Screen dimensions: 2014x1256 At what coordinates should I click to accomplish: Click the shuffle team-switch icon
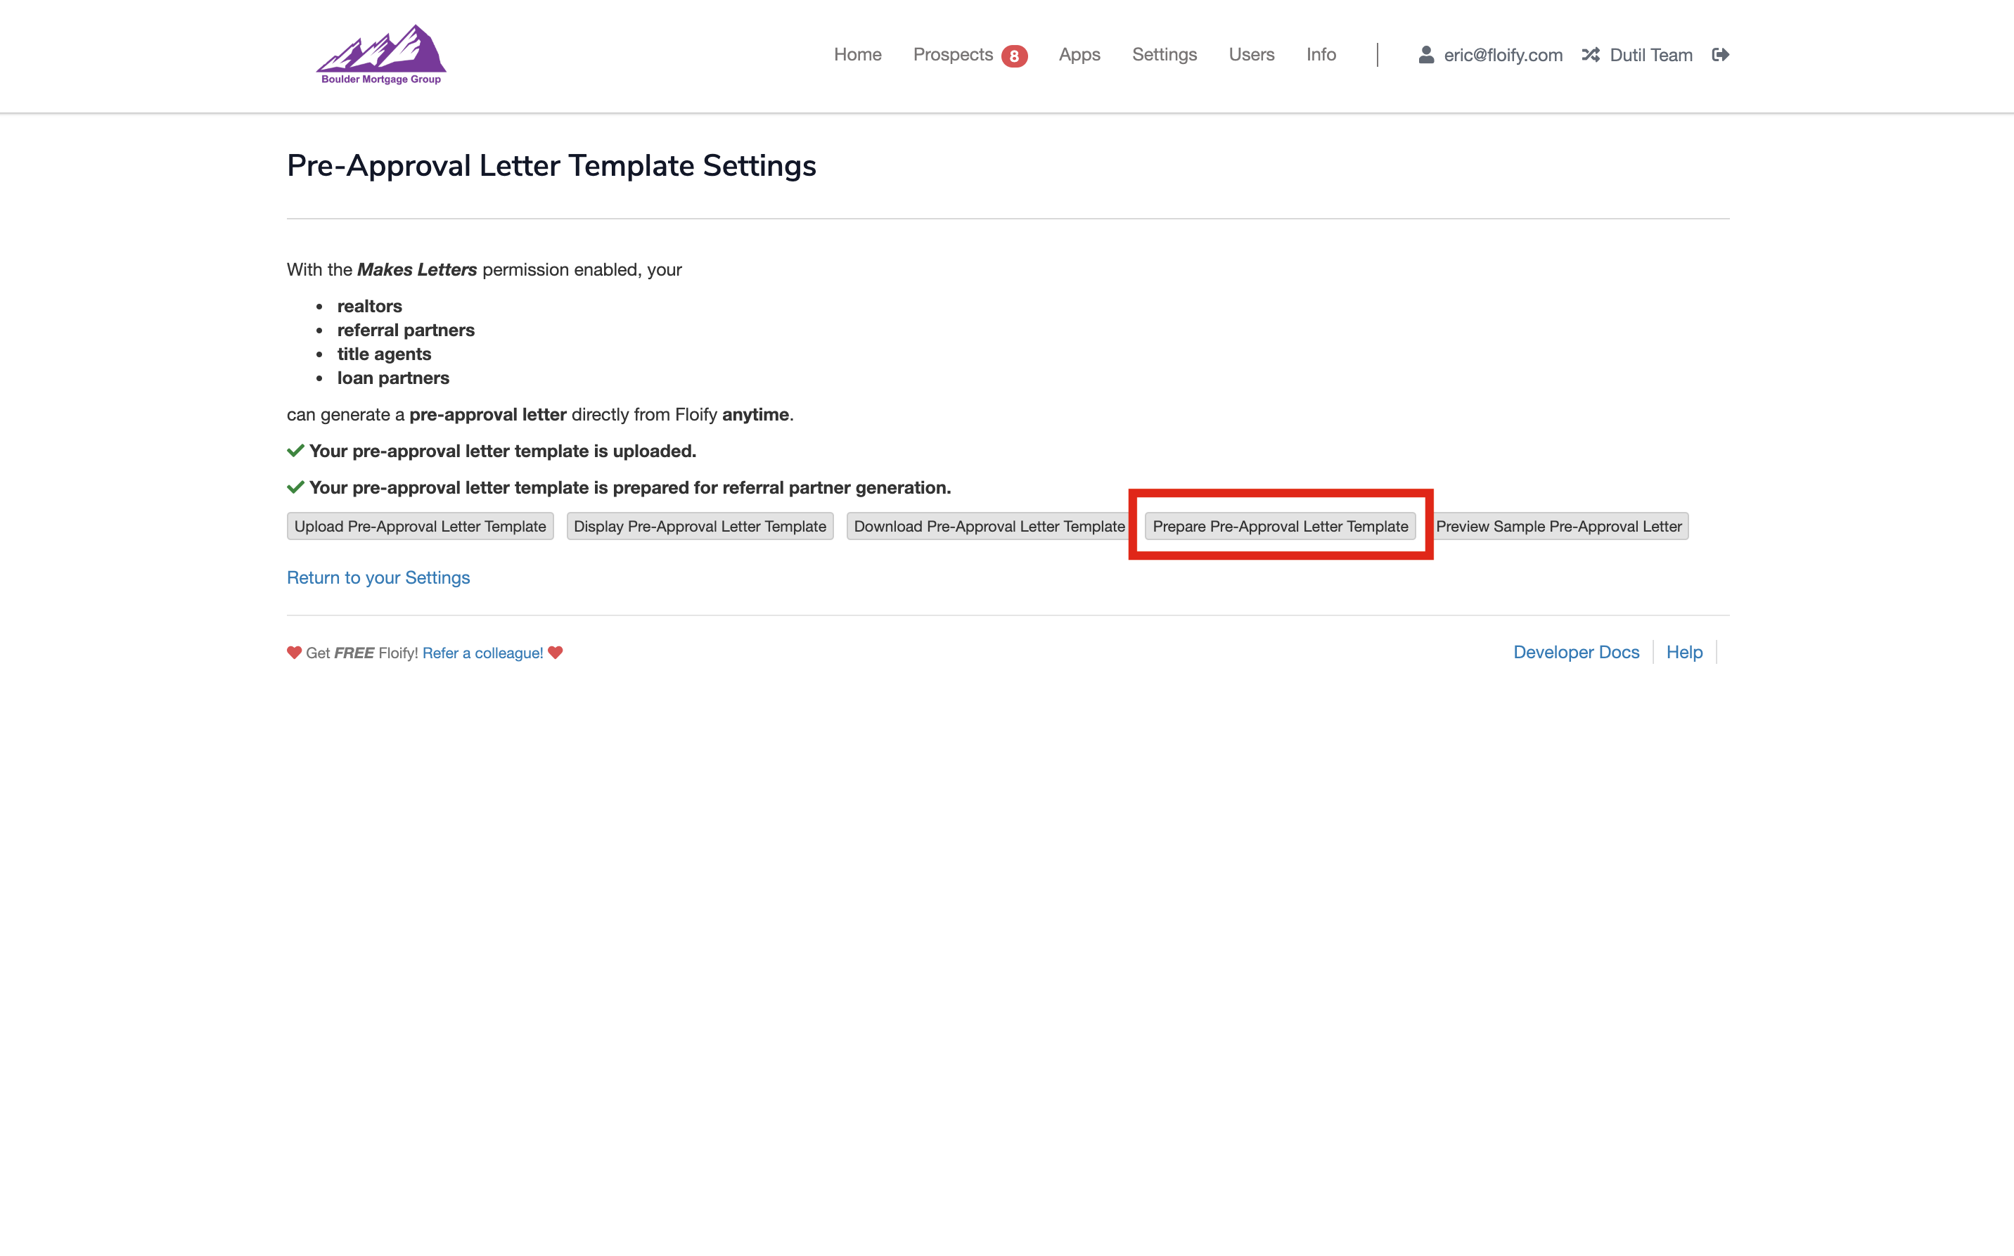1591,55
